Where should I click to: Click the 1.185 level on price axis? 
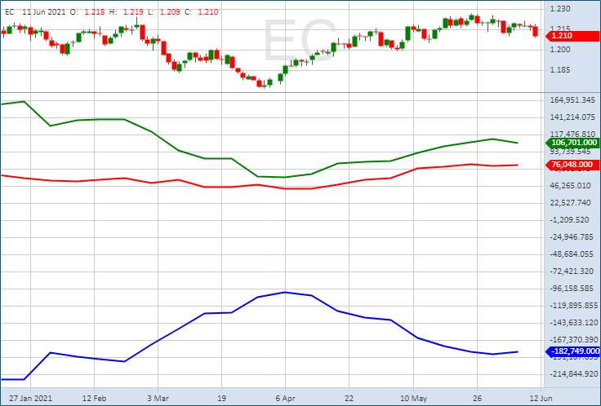tap(560, 70)
